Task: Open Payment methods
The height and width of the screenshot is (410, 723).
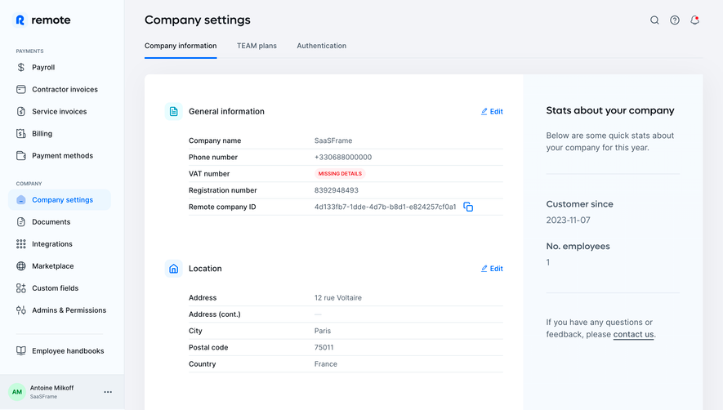Action: click(63, 156)
